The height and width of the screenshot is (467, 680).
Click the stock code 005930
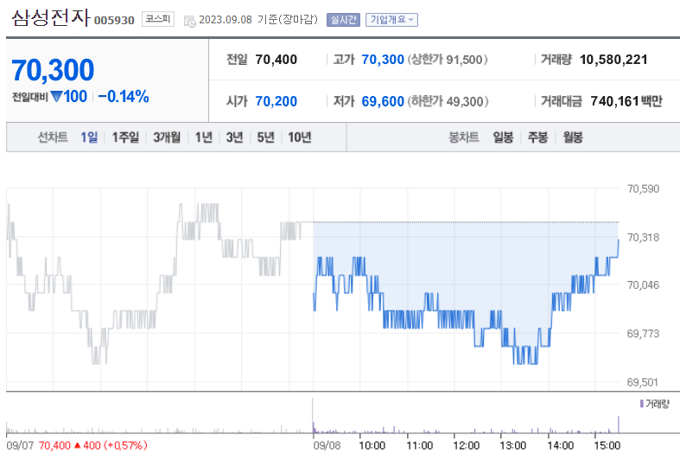[114, 21]
